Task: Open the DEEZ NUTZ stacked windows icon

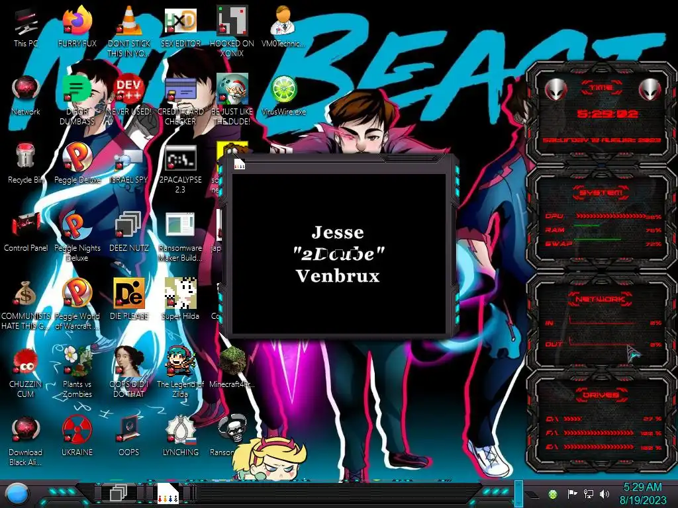Action: pos(129,226)
